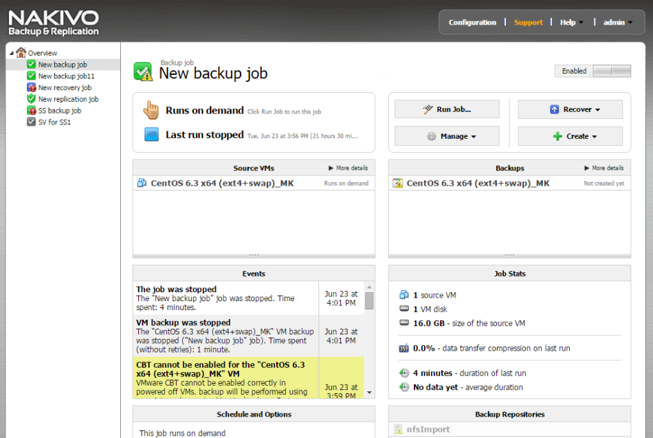Open the Create dropdown

click(570, 136)
